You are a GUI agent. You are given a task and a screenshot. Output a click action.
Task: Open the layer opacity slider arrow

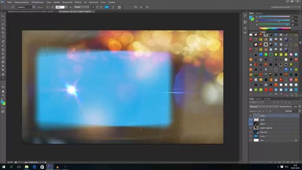pyautogui.click(x=299, y=107)
